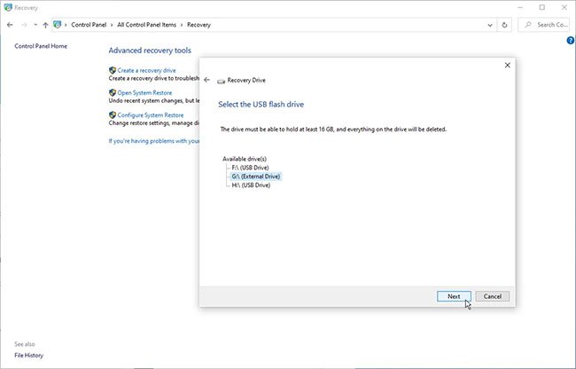Viewport: 576px width, 369px height.
Task: Open System Restore link
Action: (x=144, y=92)
